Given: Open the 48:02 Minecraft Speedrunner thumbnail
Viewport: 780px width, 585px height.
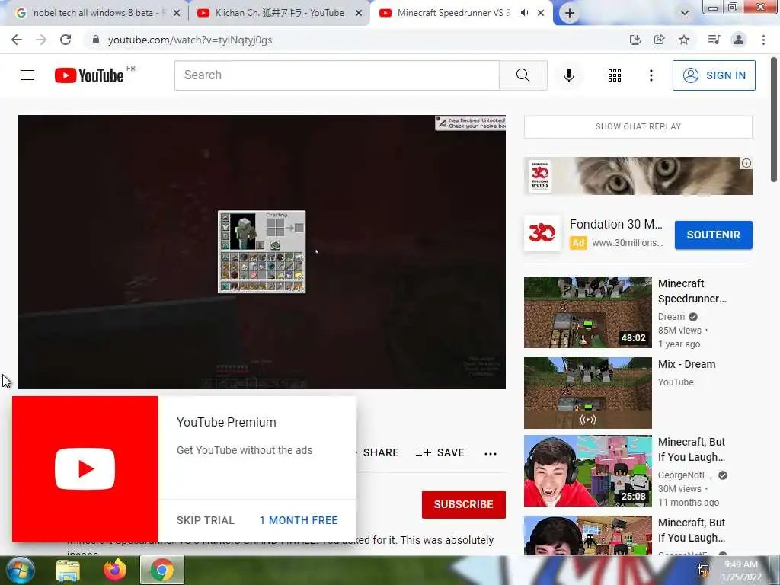Looking at the screenshot, I should [x=587, y=312].
